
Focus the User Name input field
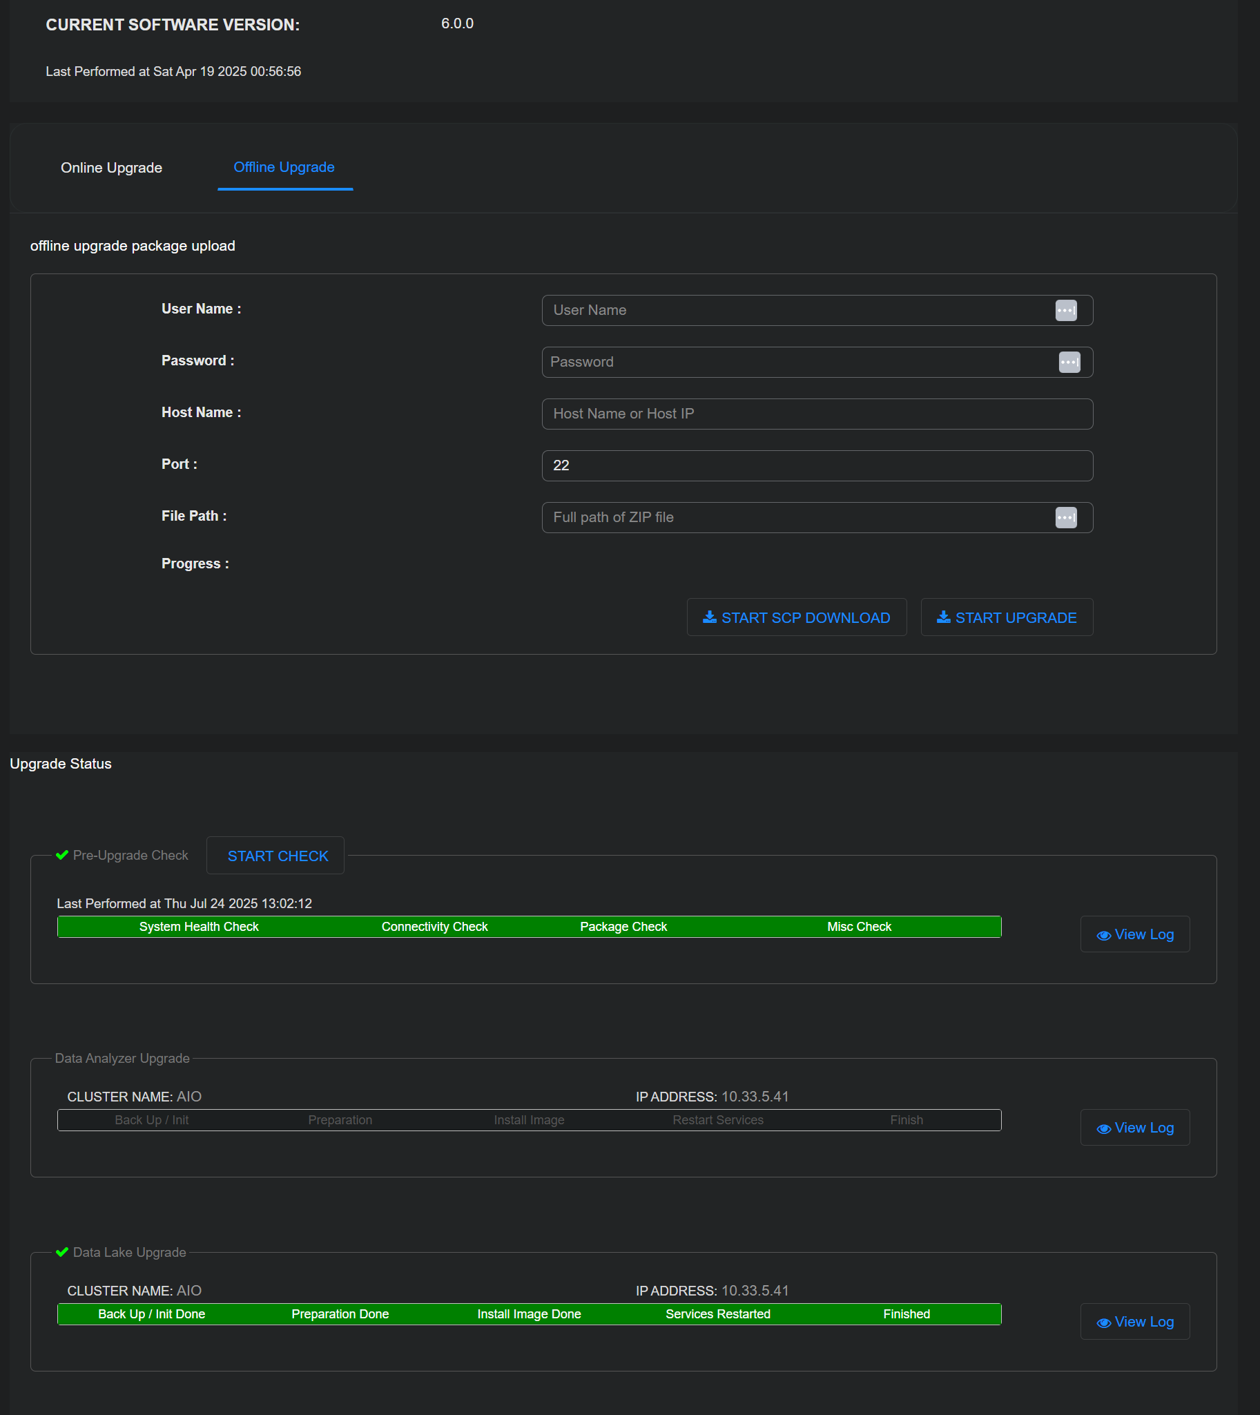[x=796, y=310]
